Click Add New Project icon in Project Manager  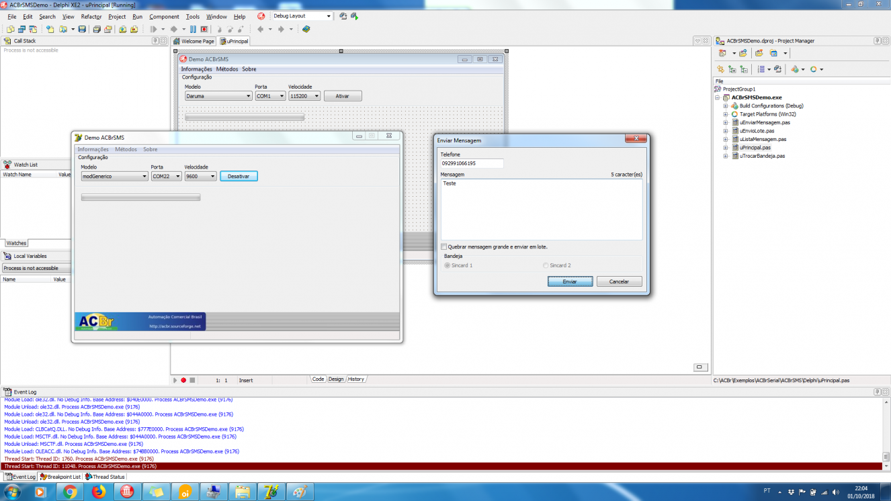coord(722,53)
